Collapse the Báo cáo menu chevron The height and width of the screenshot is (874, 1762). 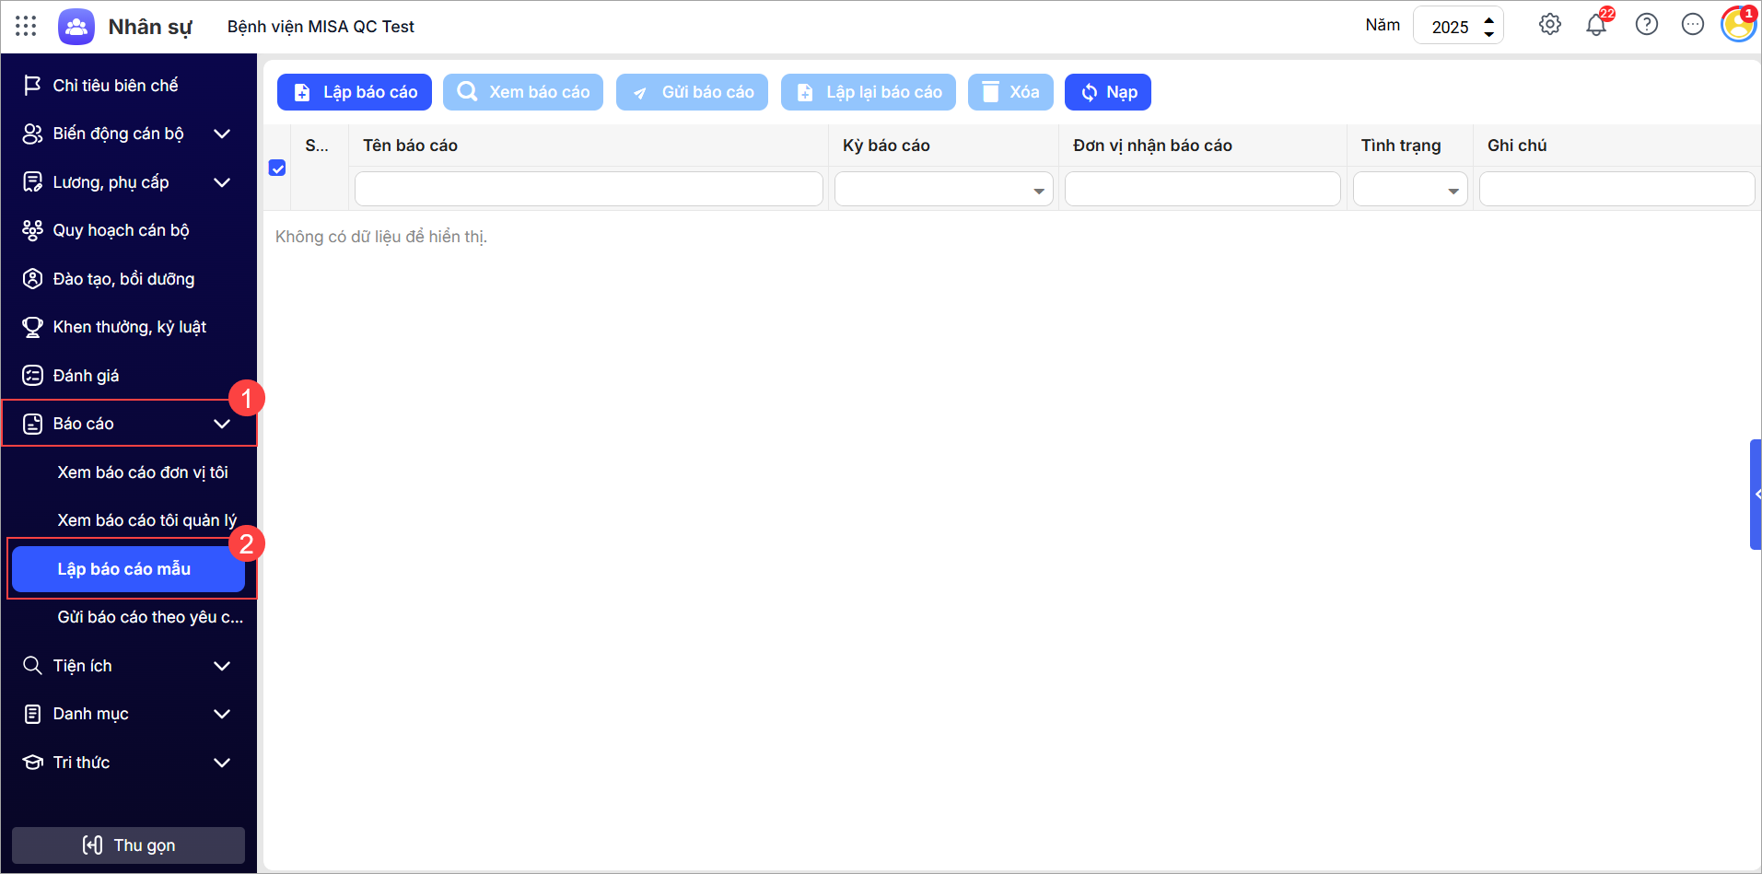(222, 424)
